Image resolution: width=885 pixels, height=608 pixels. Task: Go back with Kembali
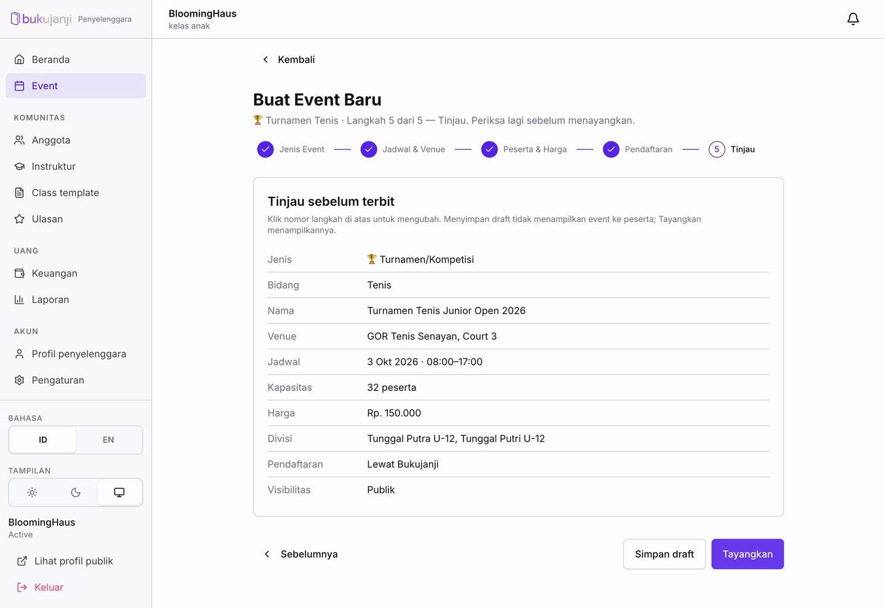click(288, 60)
